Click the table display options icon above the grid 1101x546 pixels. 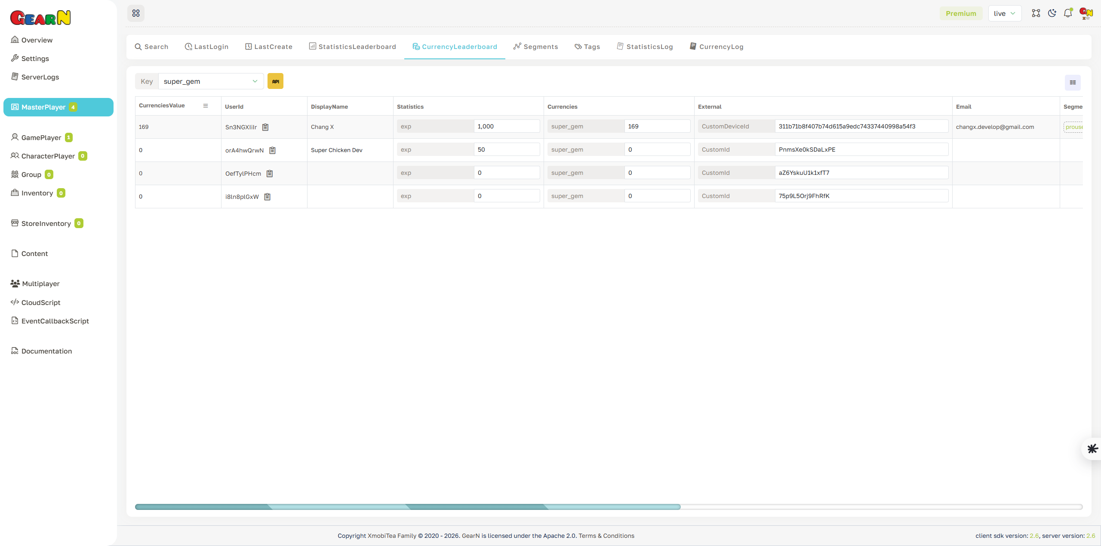pyautogui.click(x=1072, y=82)
